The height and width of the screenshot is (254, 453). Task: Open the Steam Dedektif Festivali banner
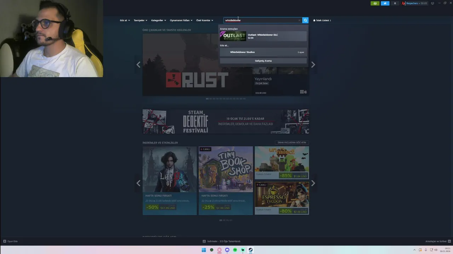click(226, 122)
